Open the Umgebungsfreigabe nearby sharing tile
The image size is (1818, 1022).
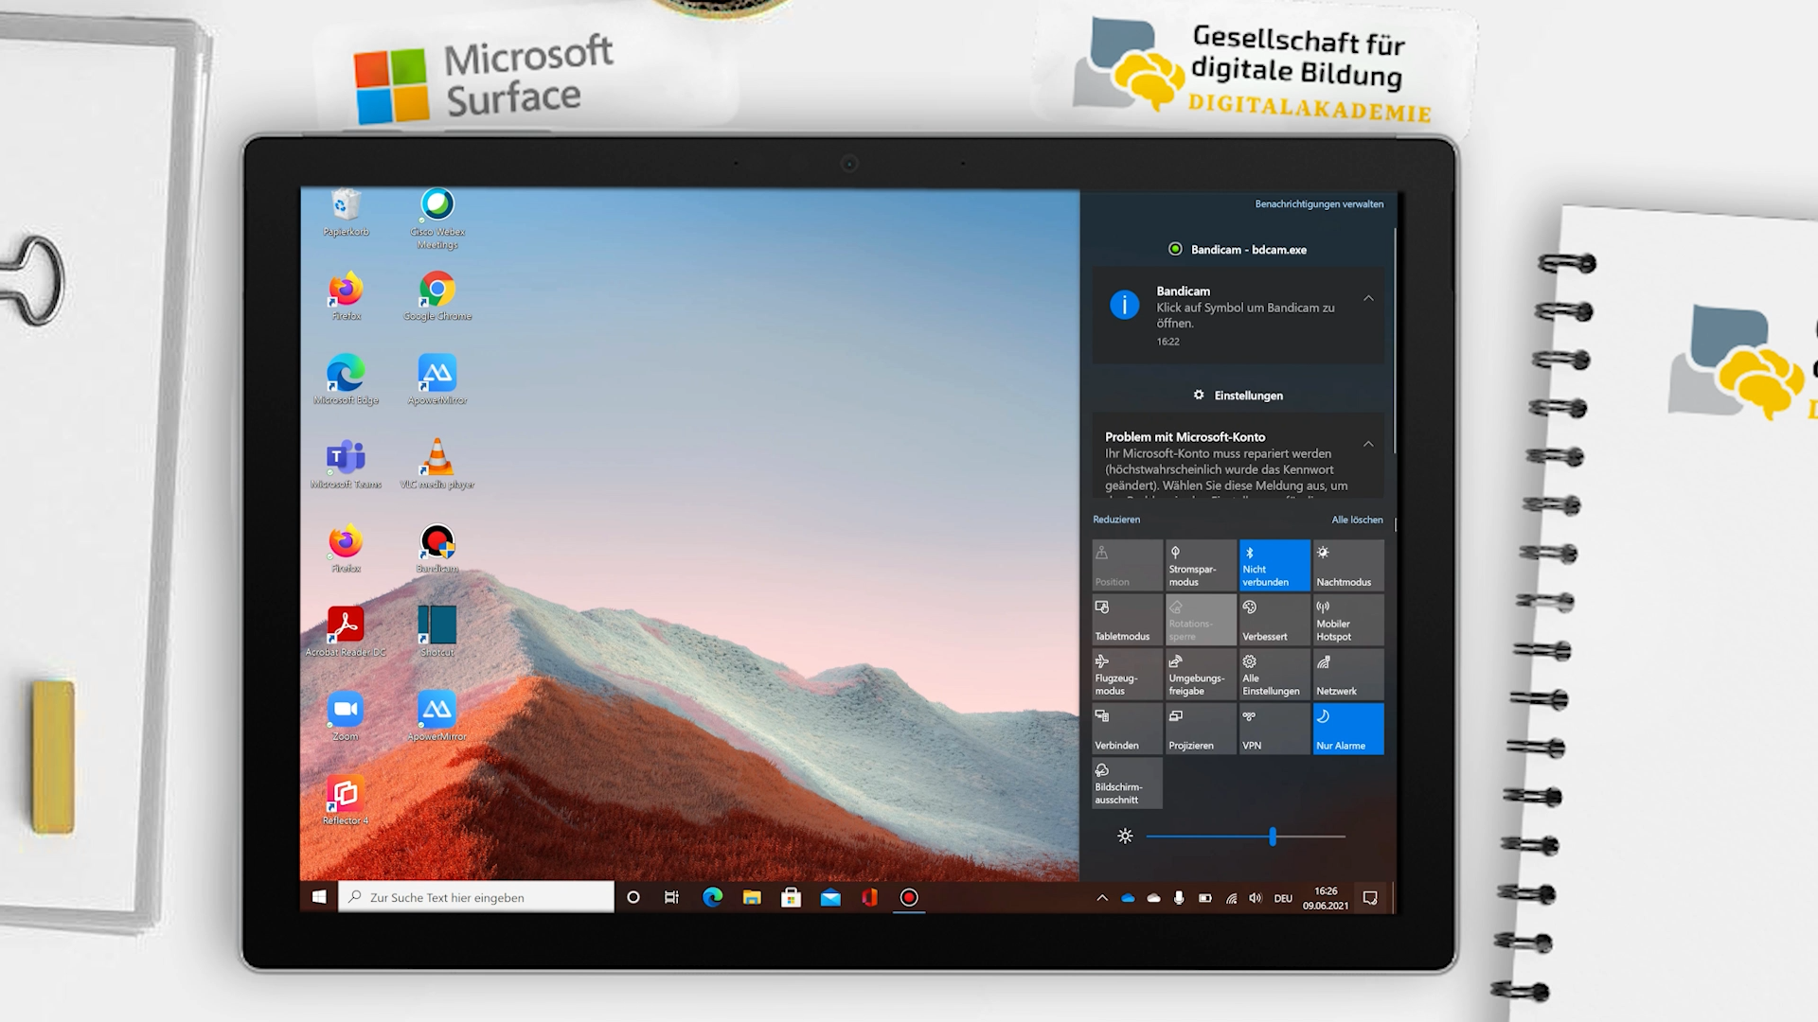coord(1201,674)
